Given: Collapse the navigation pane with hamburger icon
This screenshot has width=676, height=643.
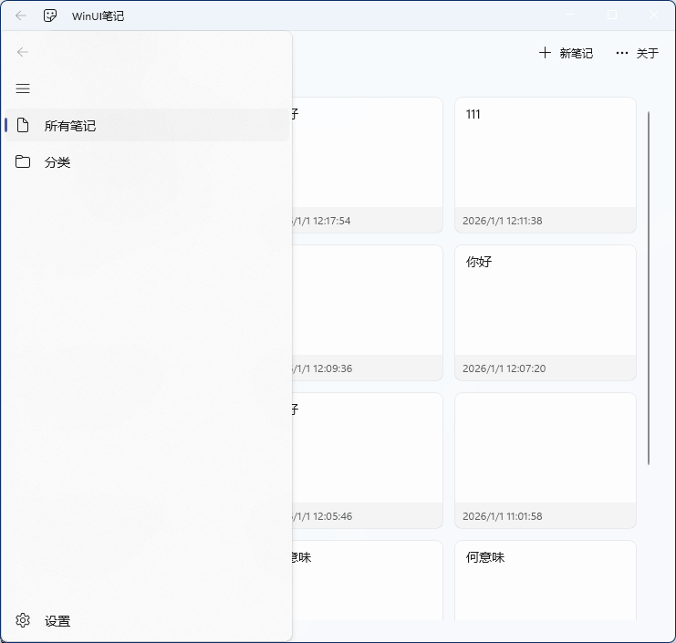Looking at the screenshot, I should (x=23, y=88).
